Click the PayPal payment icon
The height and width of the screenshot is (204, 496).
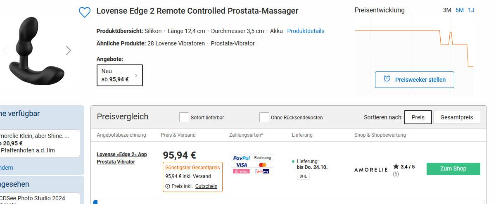[241, 158]
